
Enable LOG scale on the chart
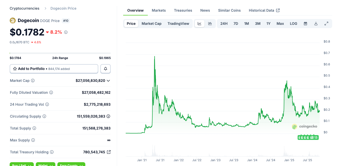click(x=293, y=23)
